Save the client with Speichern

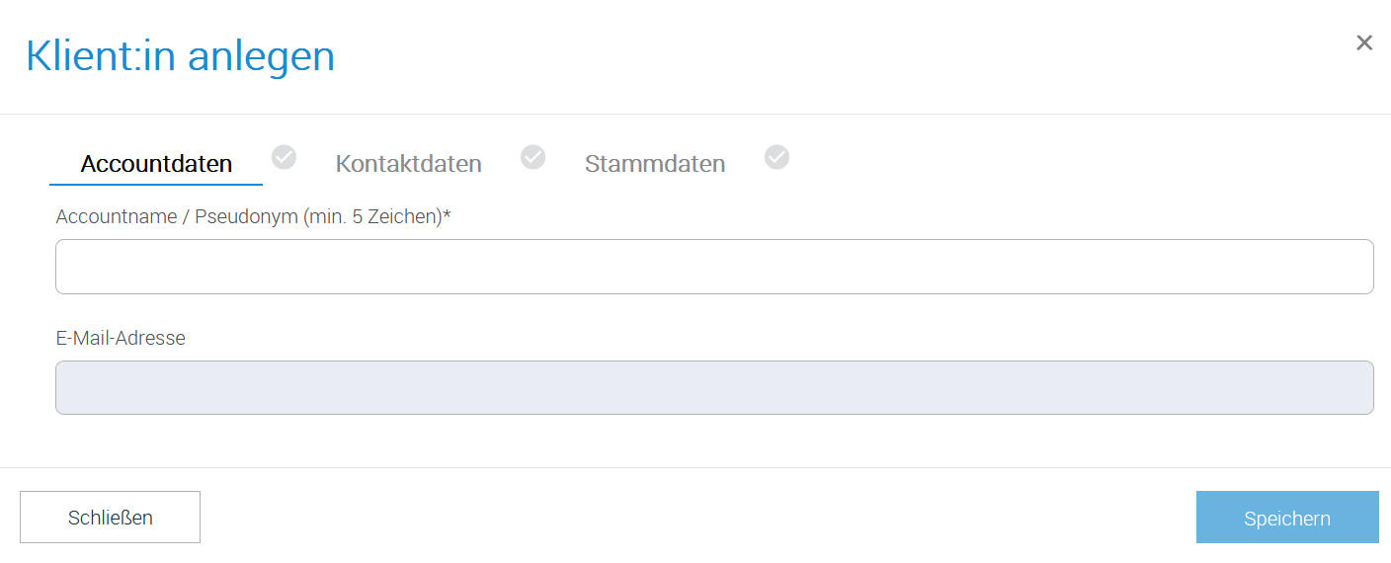click(1286, 518)
